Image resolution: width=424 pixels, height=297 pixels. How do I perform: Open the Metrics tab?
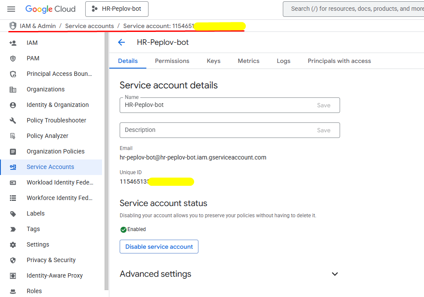pos(248,61)
